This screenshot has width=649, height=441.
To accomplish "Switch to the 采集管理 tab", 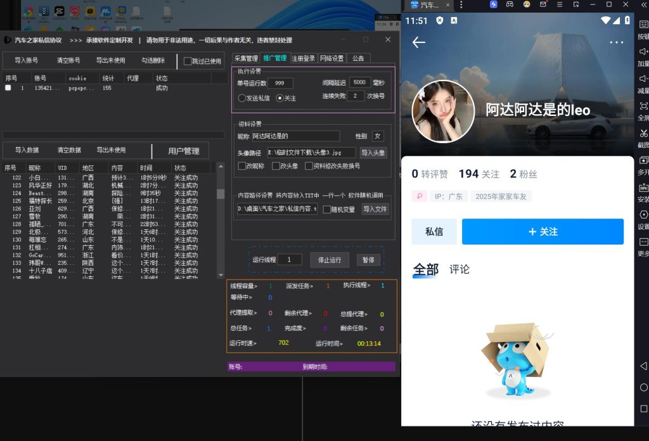I will [x=246, y=58].
